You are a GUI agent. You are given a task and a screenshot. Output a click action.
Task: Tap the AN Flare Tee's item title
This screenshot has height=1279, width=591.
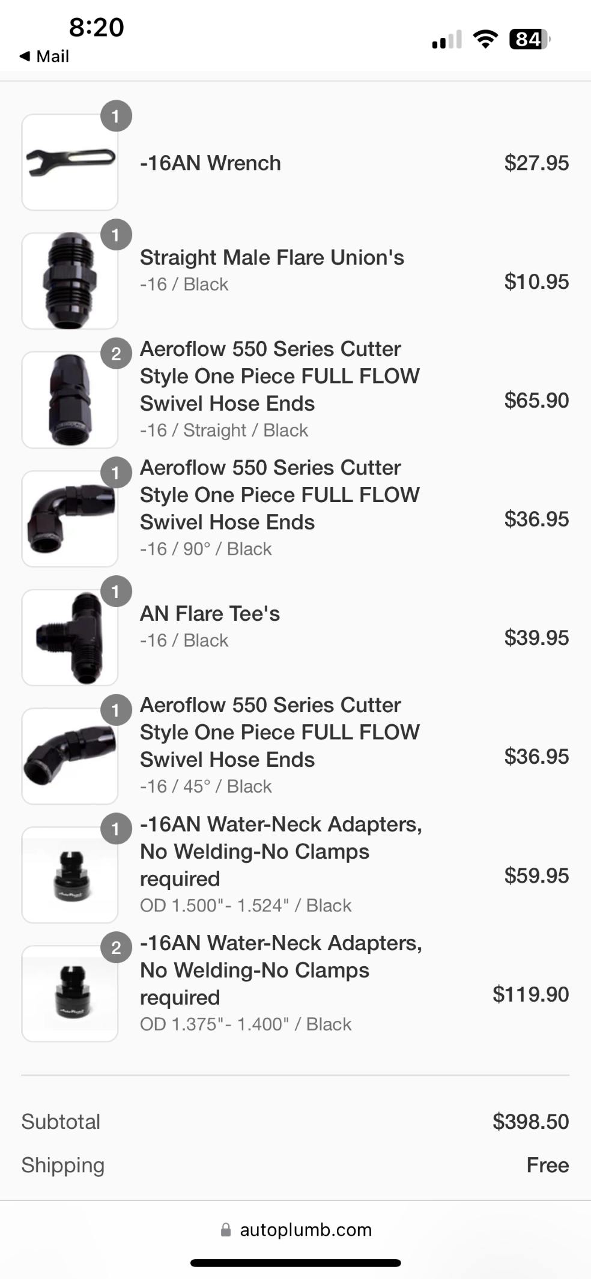pyautogui.click(x=210, y=614)
